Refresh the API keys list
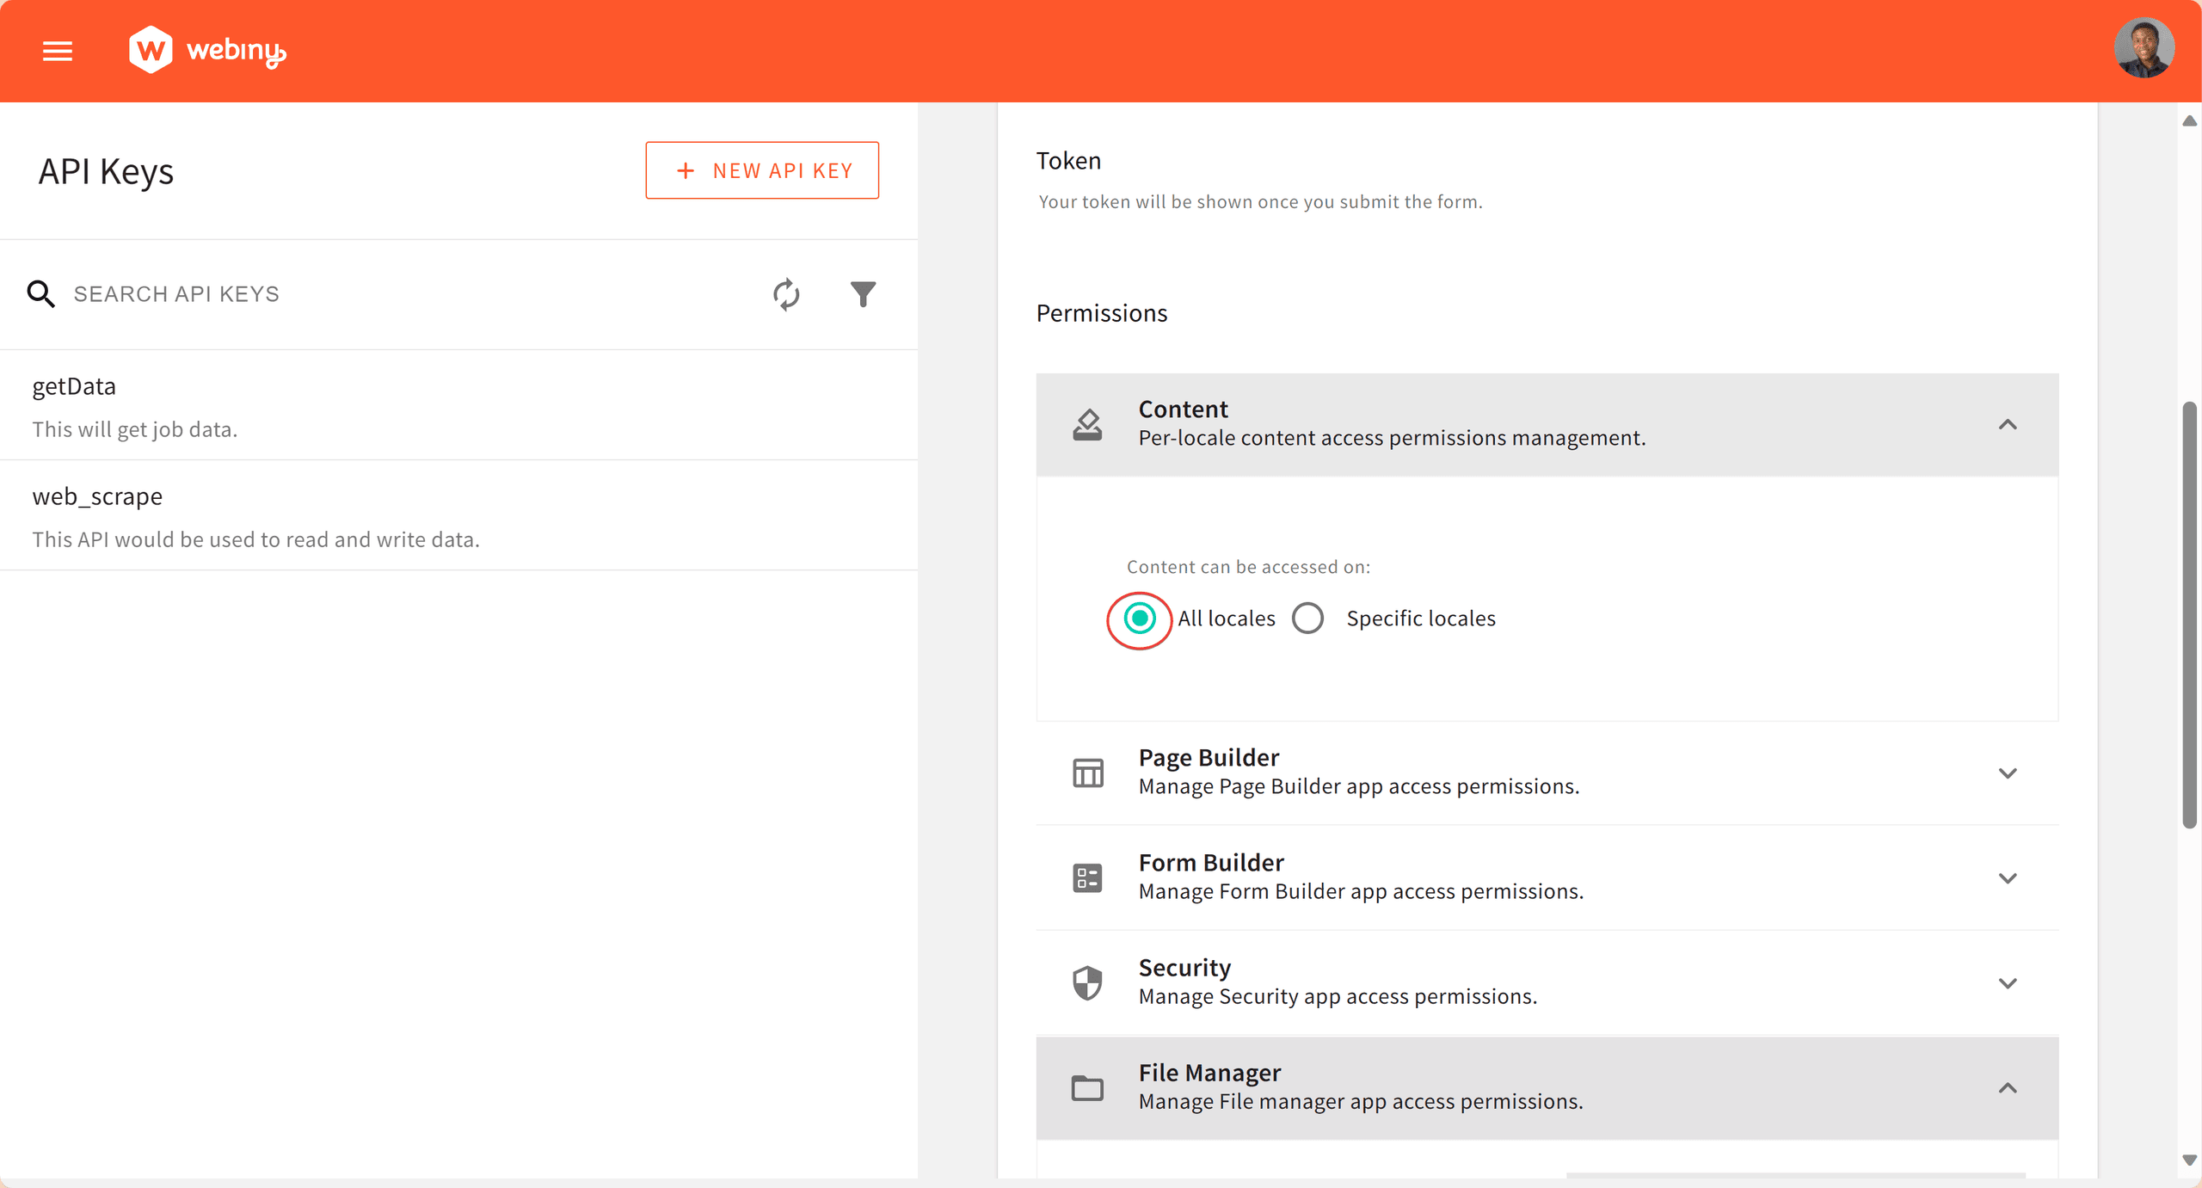This screenshot has height=1188, width=2202. pos(785,294)
